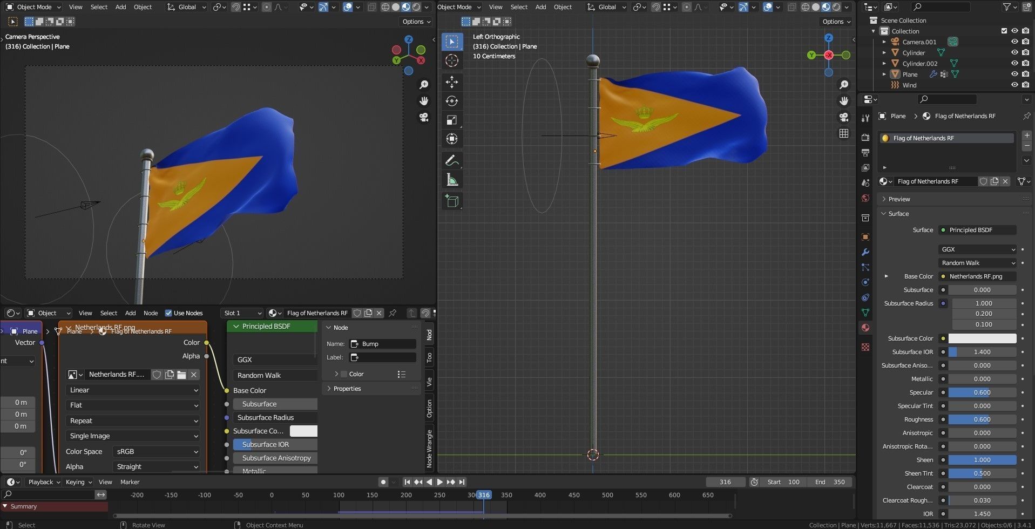The height and width of the screenshot is (529, 1035).
Task: Hide Cylinder object in viewport
Action: (x=1014, y=53)
